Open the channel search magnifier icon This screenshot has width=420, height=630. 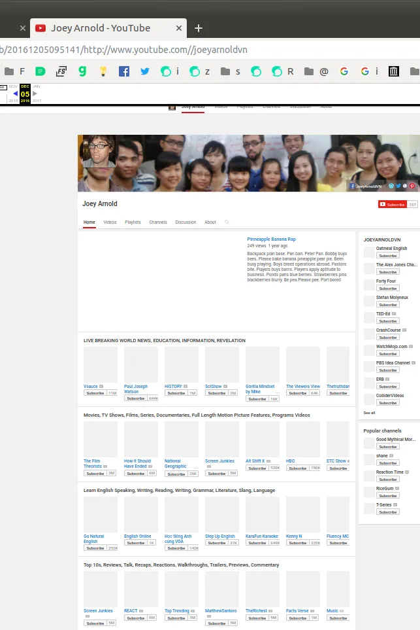pos(227,222)
